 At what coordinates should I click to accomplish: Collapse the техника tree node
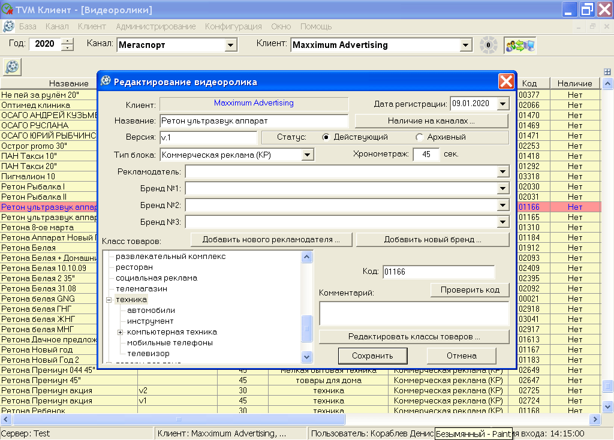click(x=109, y=300)
